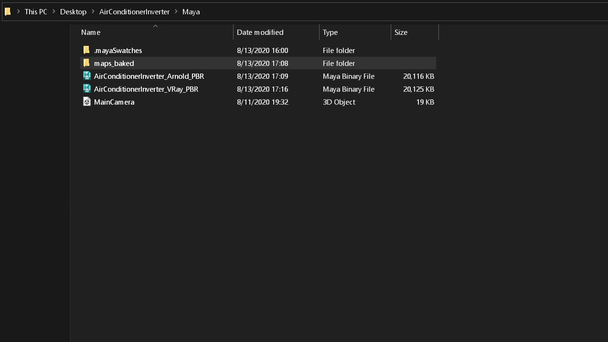Image resolution: width=608 pixels, height=342 pixels.
Task: Expand chevron after Desktop breadcrumb
Action: [93, 11]
